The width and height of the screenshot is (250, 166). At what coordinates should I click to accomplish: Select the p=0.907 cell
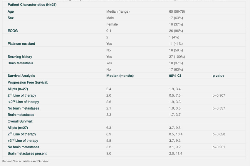coord(219,95)
